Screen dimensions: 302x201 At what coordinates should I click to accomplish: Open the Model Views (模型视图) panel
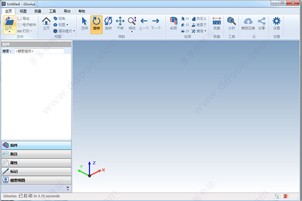pyautogui.click(x=36, y=180)
